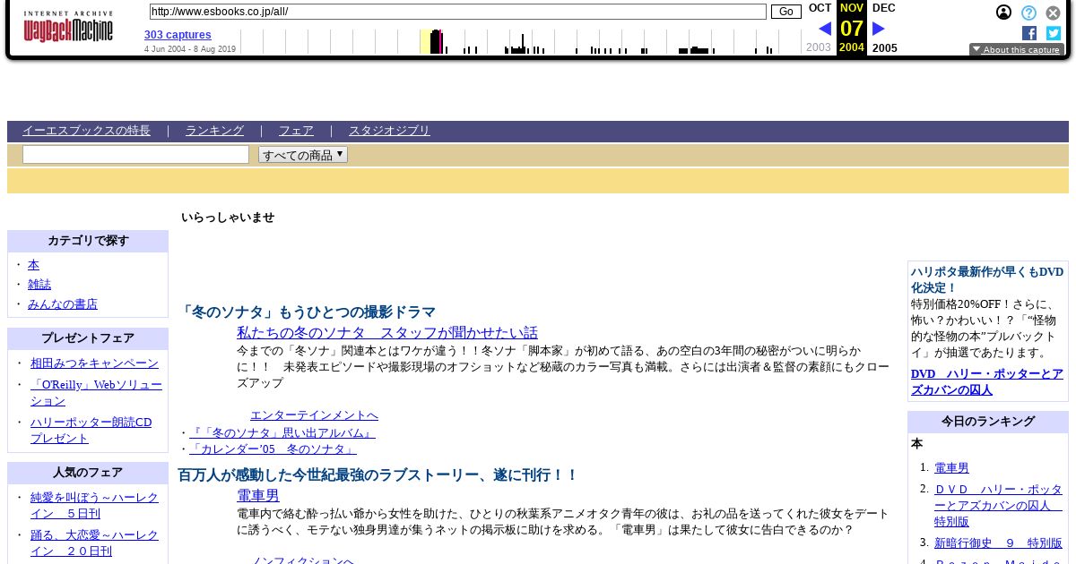Open the 雑誌 category link
The image size is (1076, 564).
coord(39,285)
